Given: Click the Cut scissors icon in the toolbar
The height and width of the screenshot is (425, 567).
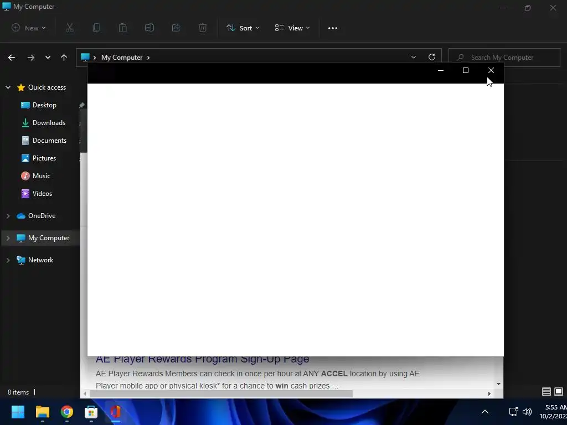Looking at the screenshot, I should [70, 28].
